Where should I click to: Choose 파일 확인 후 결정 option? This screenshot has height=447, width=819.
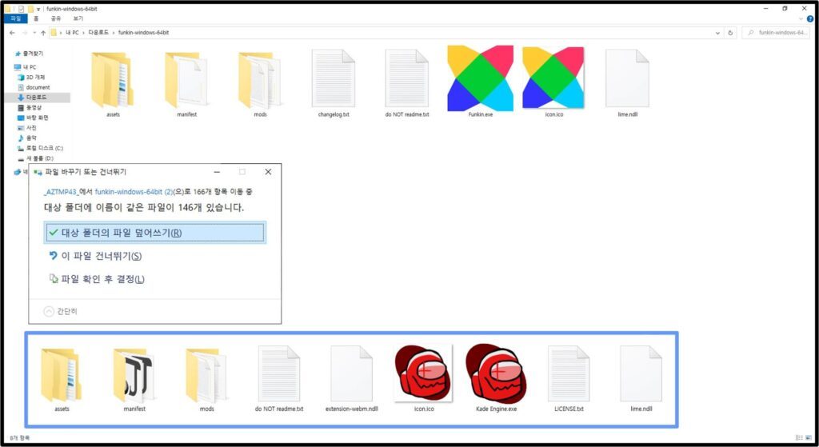click(x=97, y=279)
